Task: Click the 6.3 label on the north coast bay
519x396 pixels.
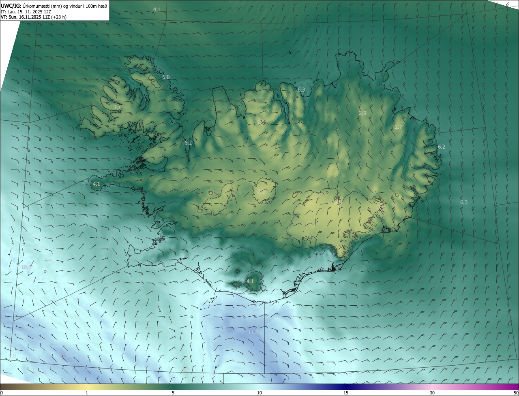Action: 301,89
